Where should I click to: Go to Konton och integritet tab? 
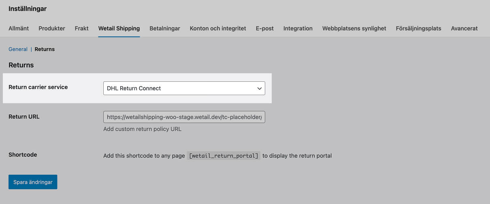(x=218, y=28)
